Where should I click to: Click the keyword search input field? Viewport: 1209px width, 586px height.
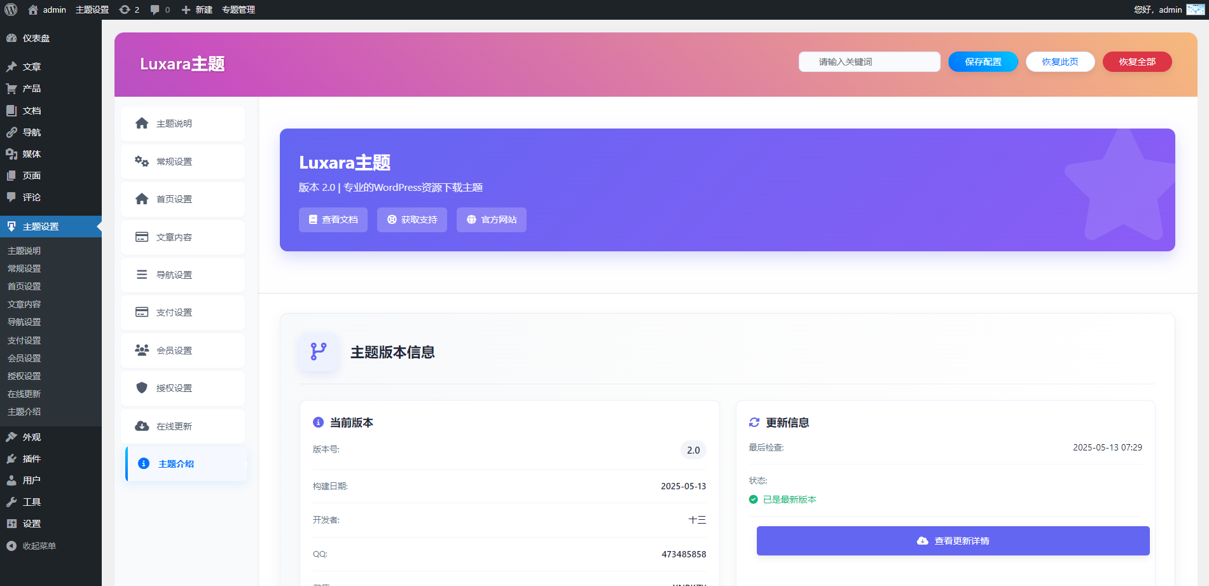869,62
